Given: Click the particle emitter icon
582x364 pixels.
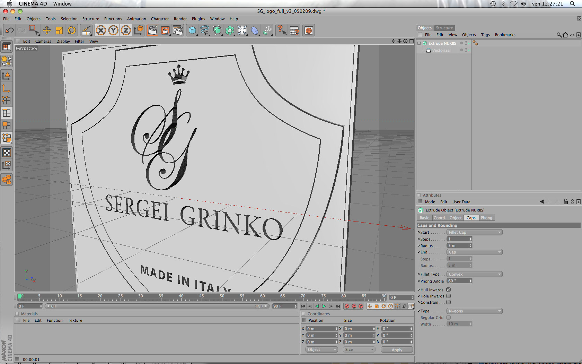Looking at the screenshot, I should click(267, 31).
